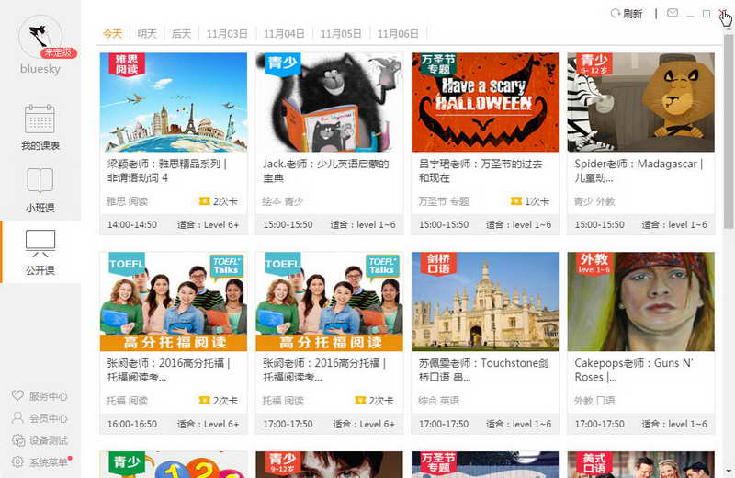Open the 美式口语 partial thumbnail
The height and width of the screenshot is (478, 735).
640,464
